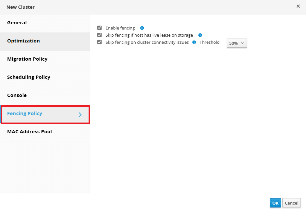The width and height of the screenshot is (306, 213).
Task: Click the Threshold dropdown arrow
Action: [242, 43]
